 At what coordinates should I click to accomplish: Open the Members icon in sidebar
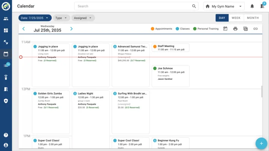(x=6, y=19)
